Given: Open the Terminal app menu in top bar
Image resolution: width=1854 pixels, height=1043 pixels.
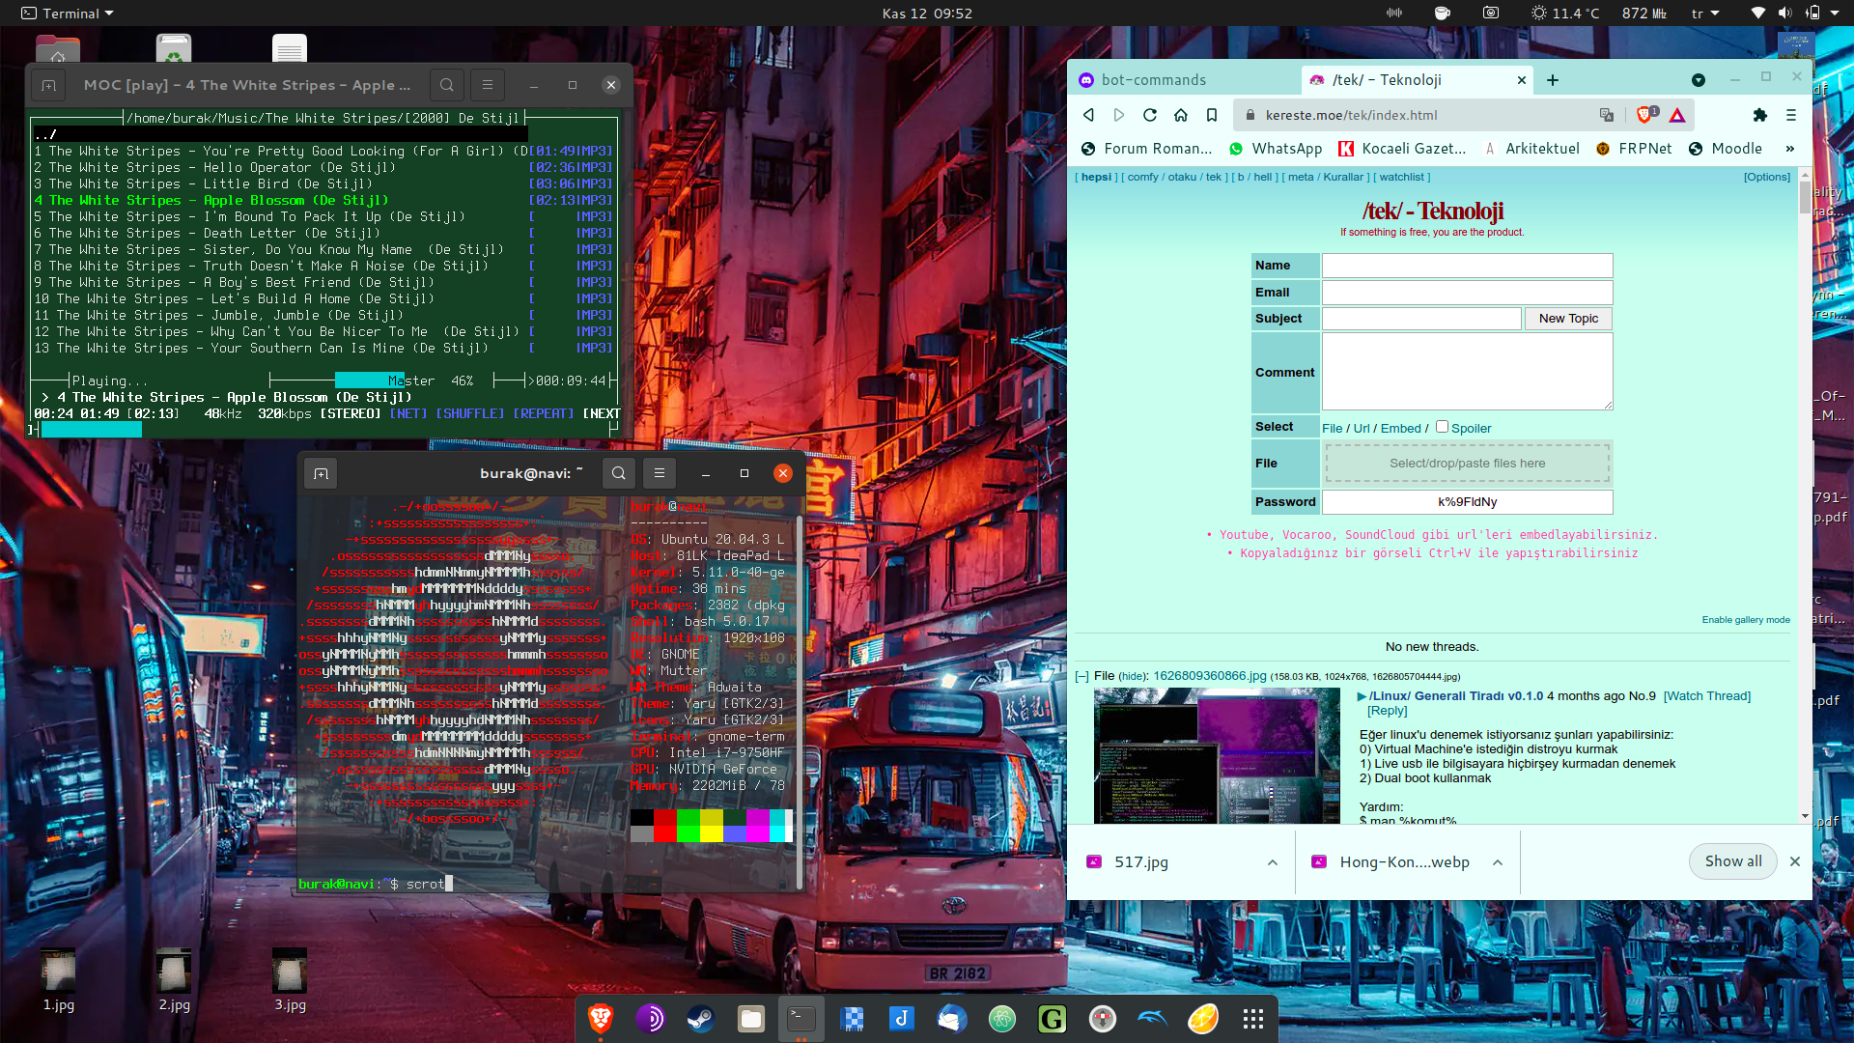Looking at the screenshot, I should pos(67,14).
